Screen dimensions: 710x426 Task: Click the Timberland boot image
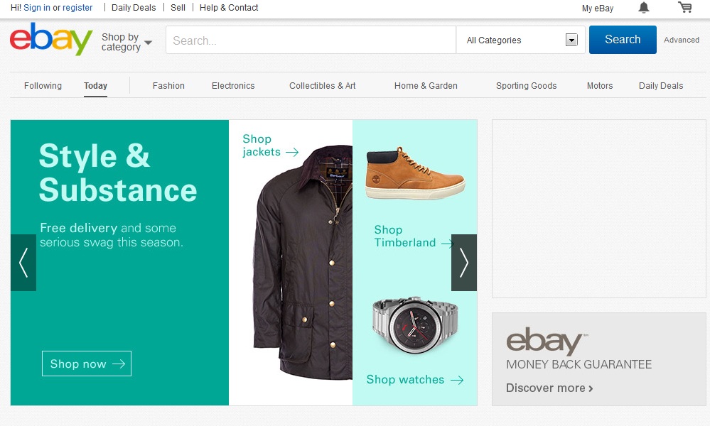pyautogui.click(x=415, y=173)
